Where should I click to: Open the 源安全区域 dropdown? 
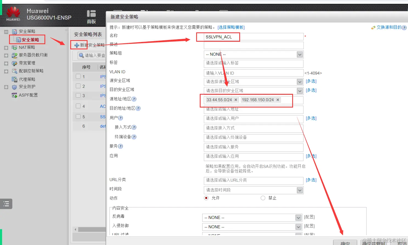[254, 81]
